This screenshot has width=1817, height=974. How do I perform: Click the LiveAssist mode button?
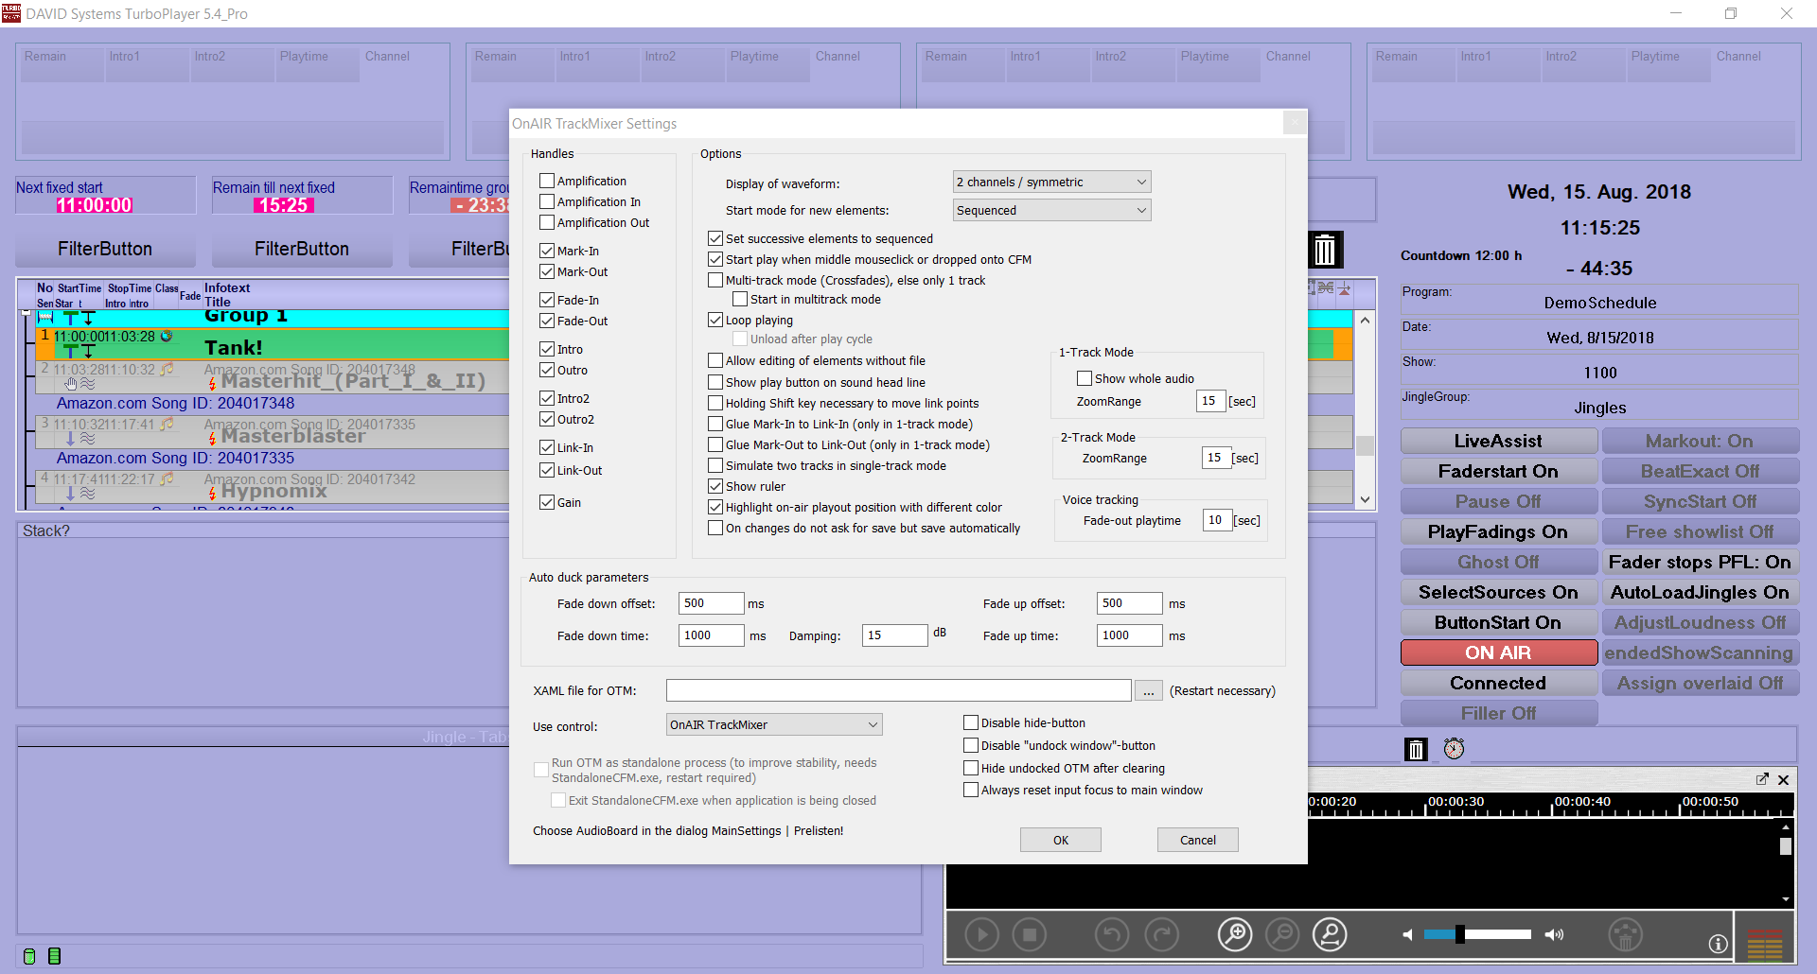pos(1498,441)
